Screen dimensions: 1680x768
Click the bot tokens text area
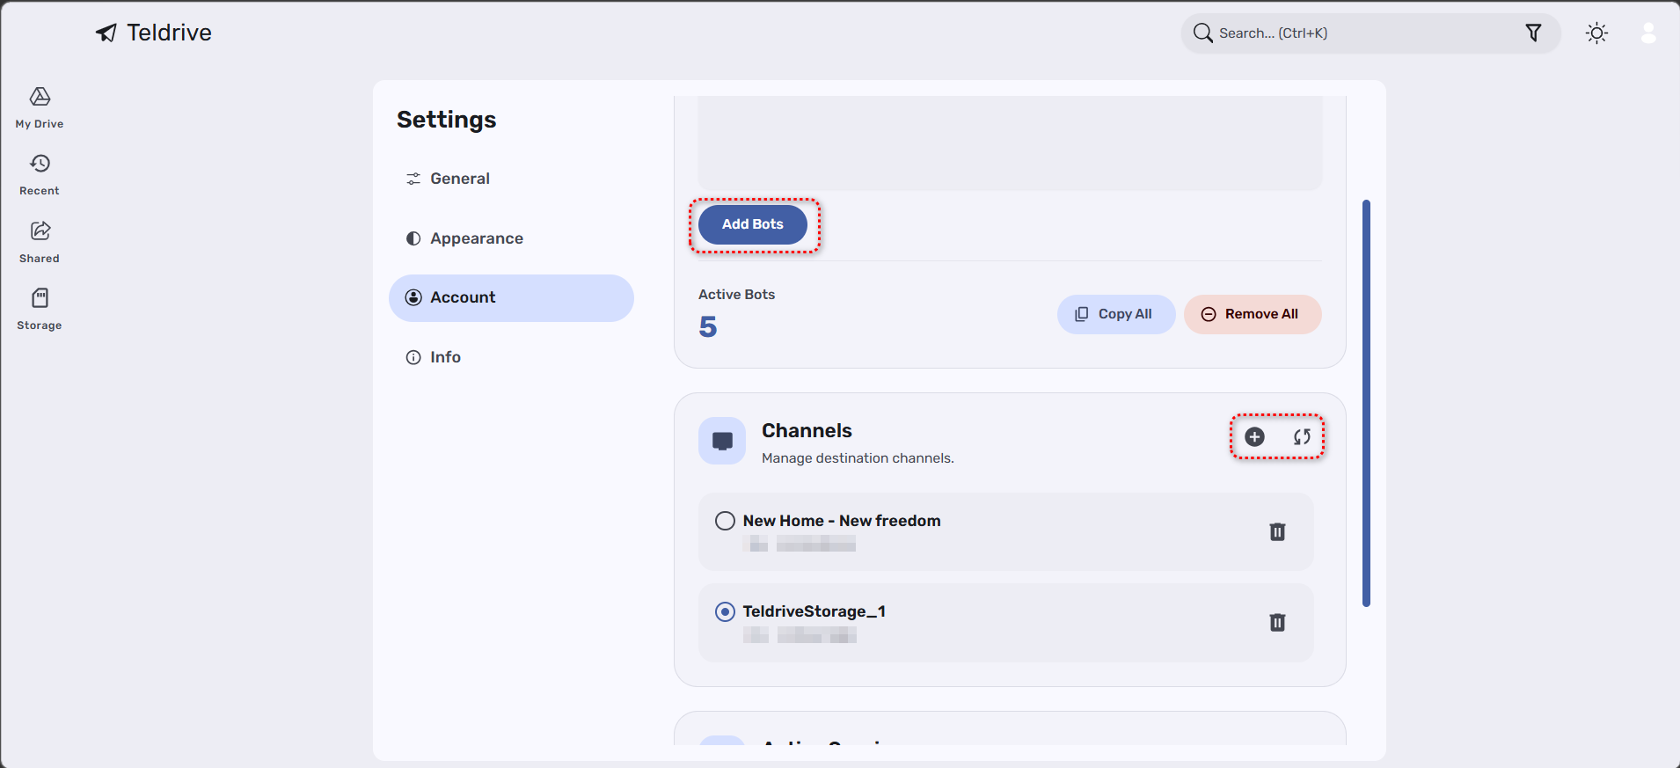[x=1010, y=143]
